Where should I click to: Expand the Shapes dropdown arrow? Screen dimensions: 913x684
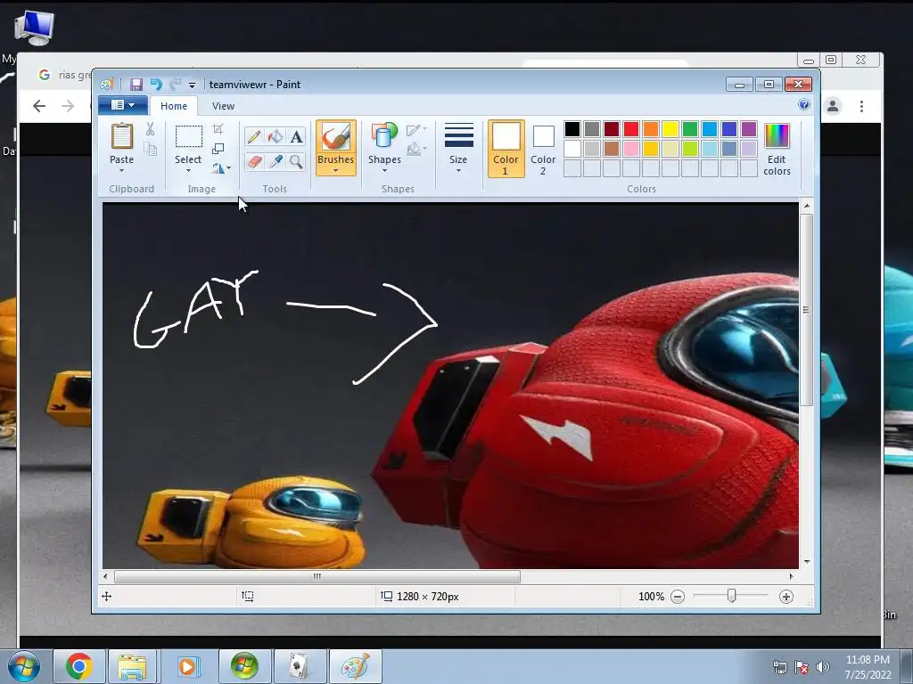click(x=384, y=170)
